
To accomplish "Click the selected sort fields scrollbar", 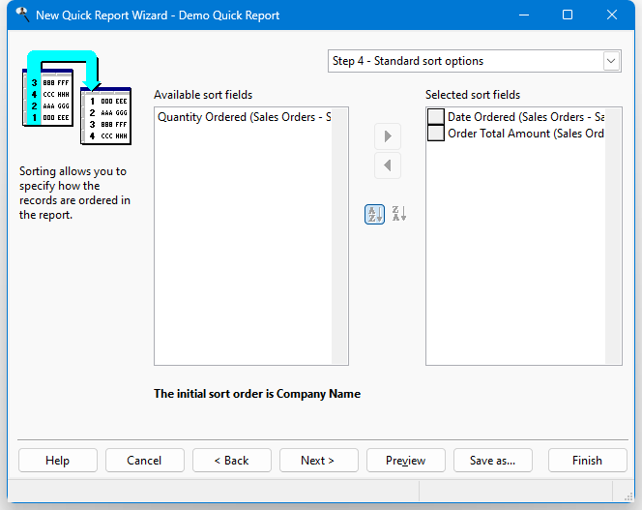I will pos(613,236).
